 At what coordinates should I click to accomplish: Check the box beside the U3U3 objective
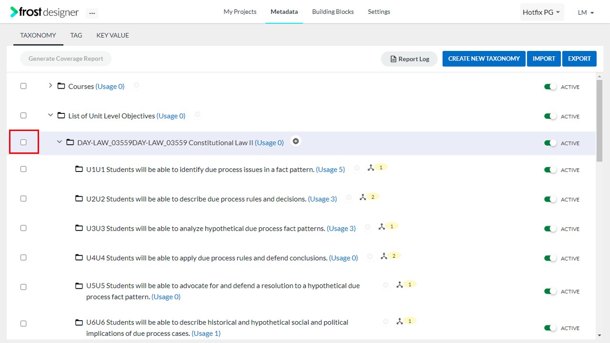pyautogui.click(x=23, y=228)
